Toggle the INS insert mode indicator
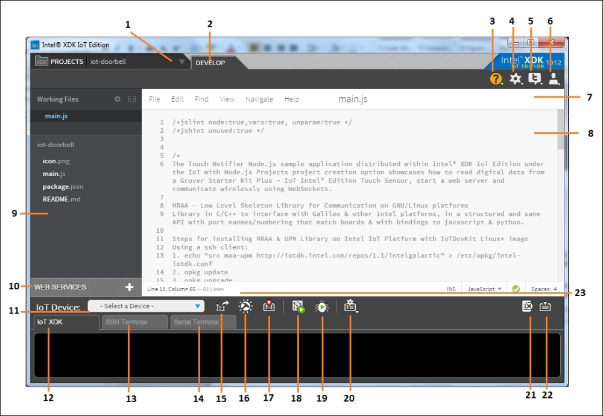Screen dimensions: 603x416 (451, 289)
